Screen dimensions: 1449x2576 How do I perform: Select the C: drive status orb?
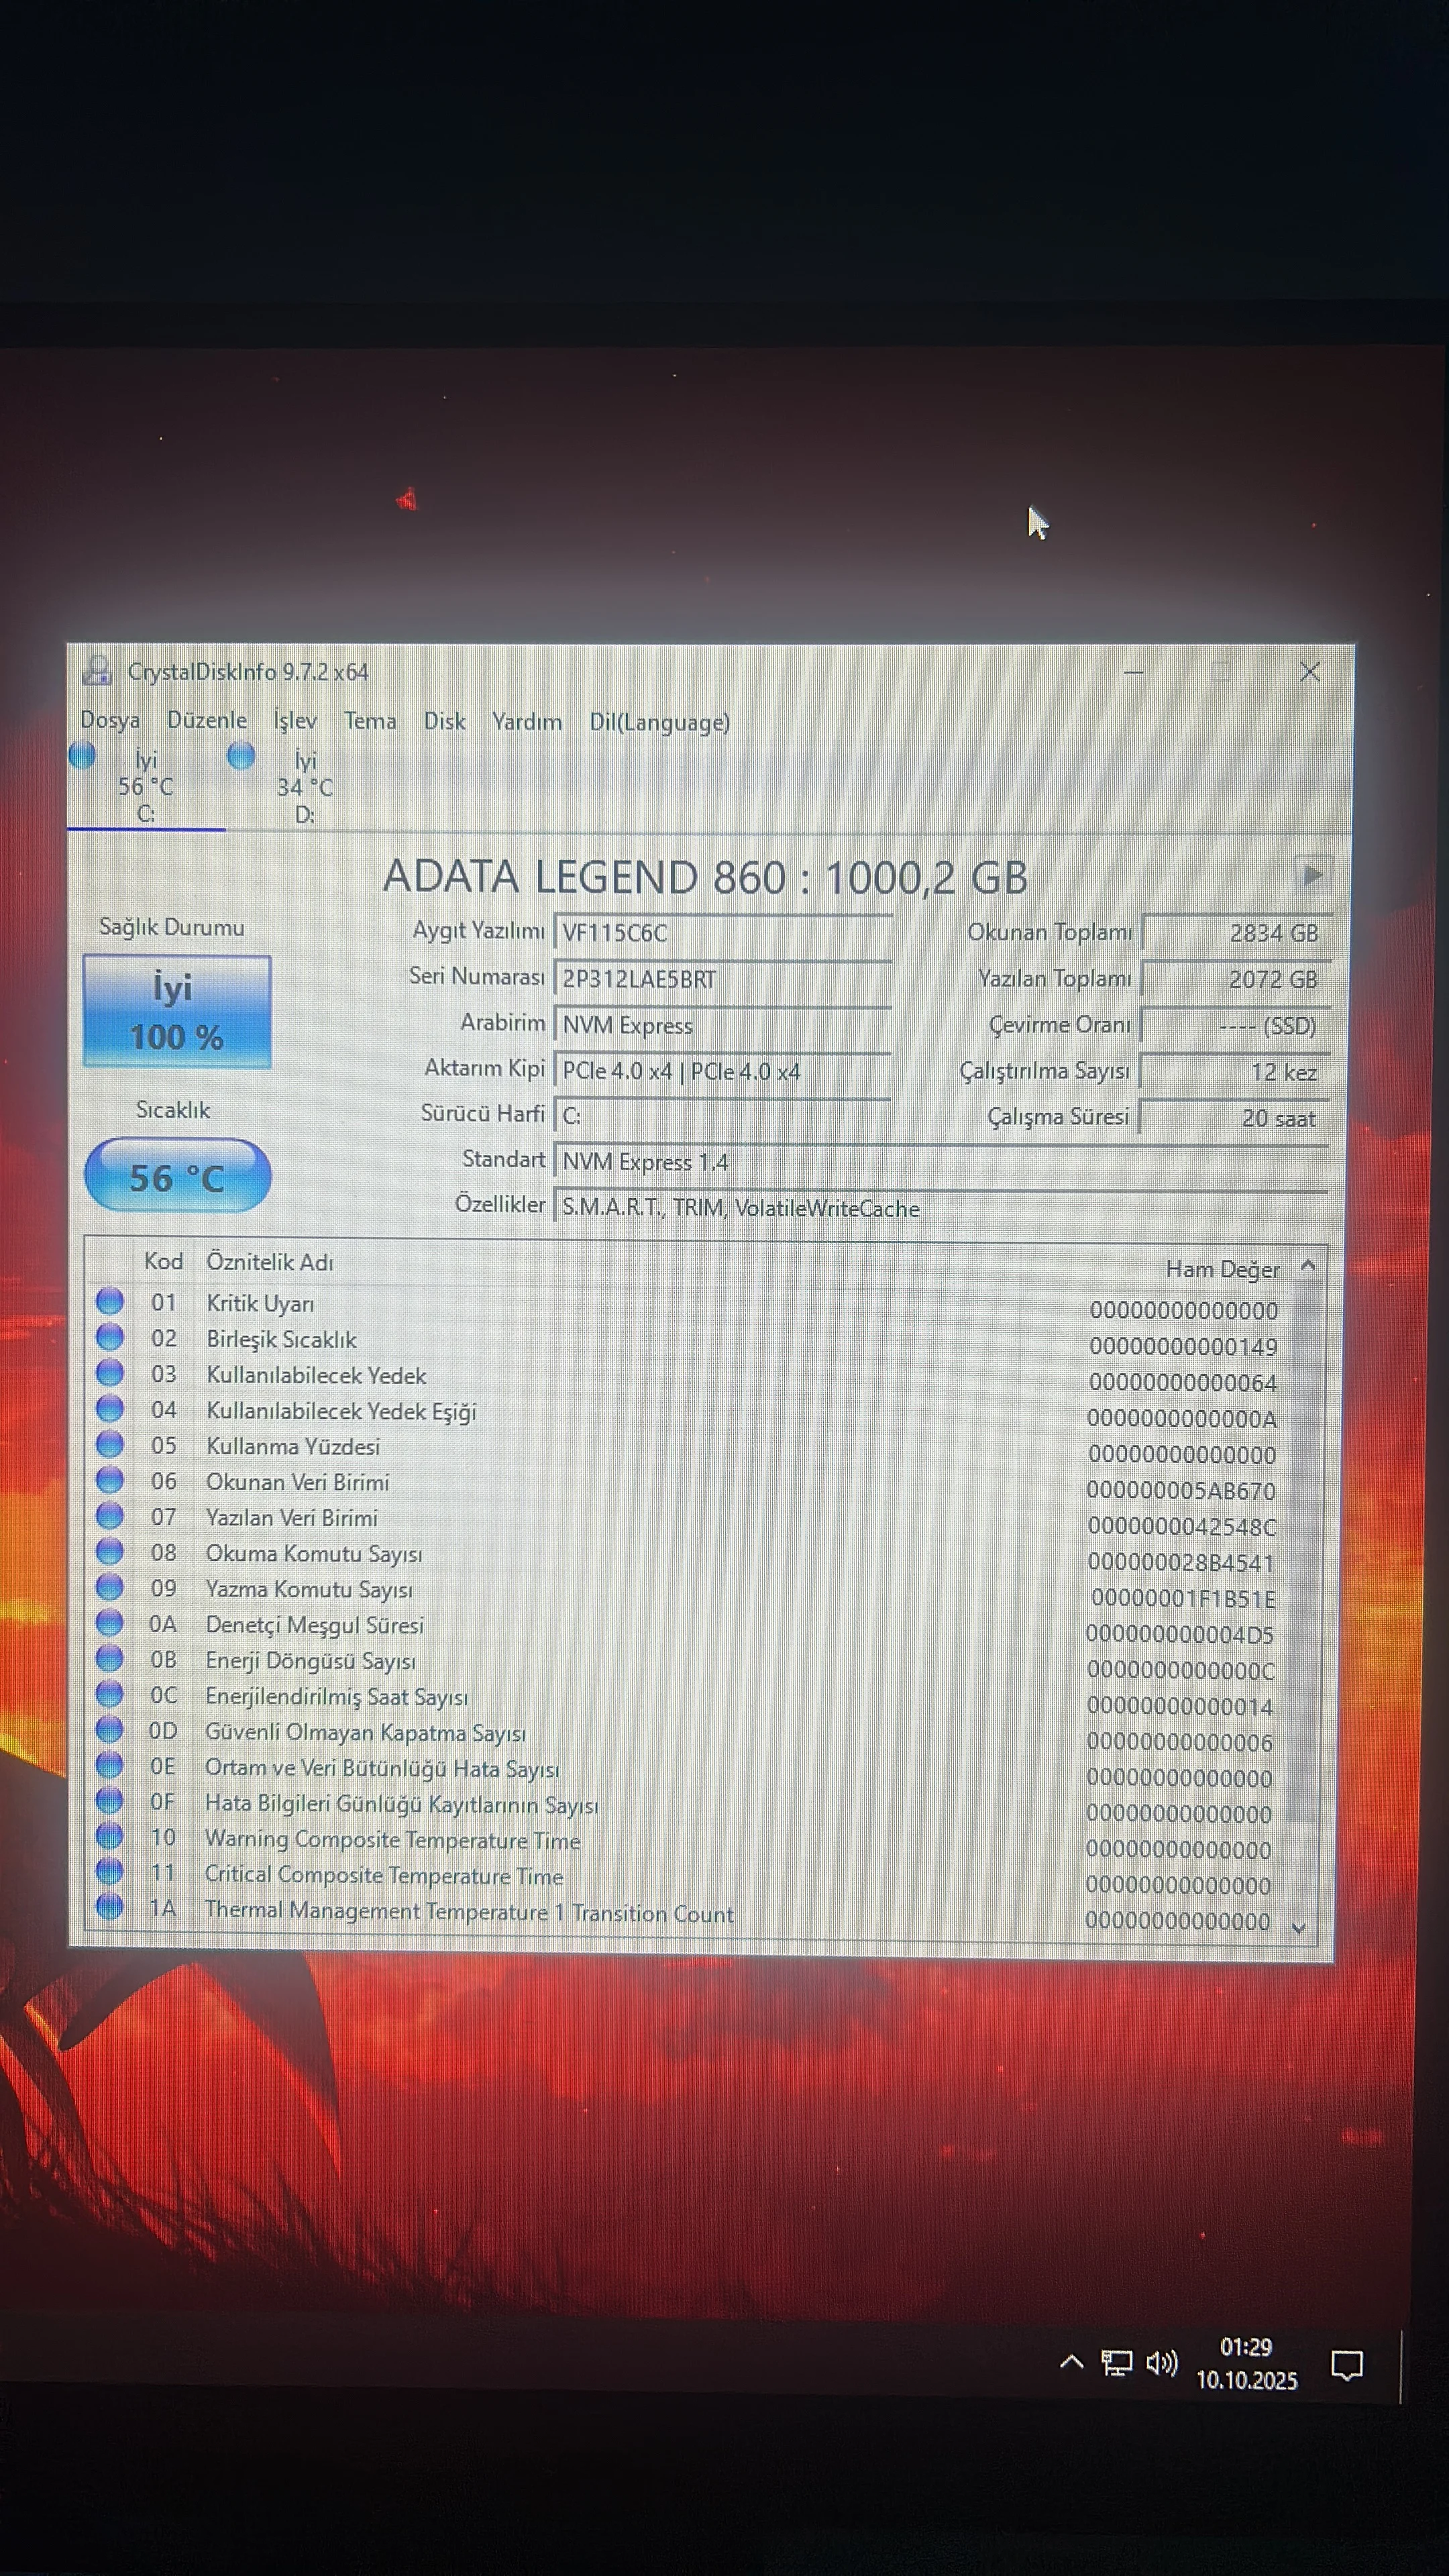83,756
